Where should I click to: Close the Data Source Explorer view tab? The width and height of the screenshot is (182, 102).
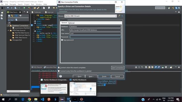(20, 12)
